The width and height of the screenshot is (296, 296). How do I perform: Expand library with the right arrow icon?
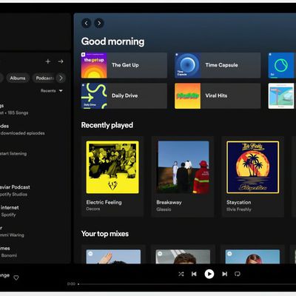pos(61,61)
